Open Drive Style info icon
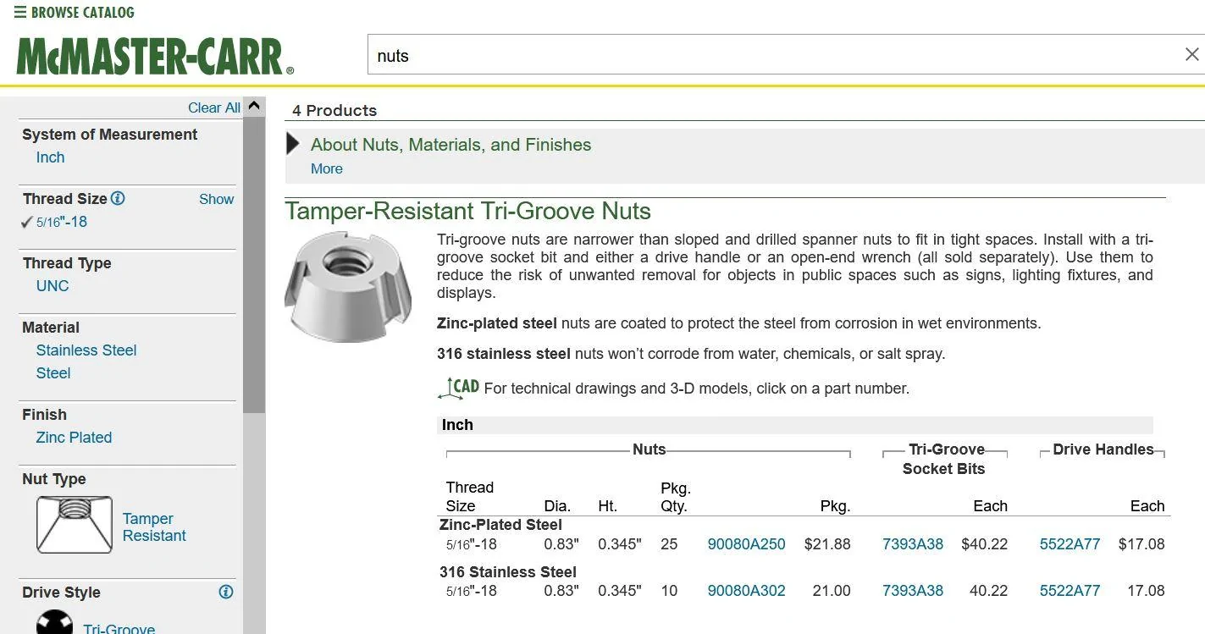 [226, 592]
